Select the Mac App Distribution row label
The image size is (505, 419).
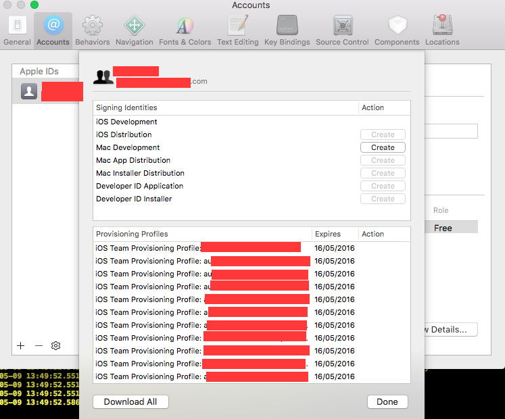pyautogui.click(x=133, y=160)
